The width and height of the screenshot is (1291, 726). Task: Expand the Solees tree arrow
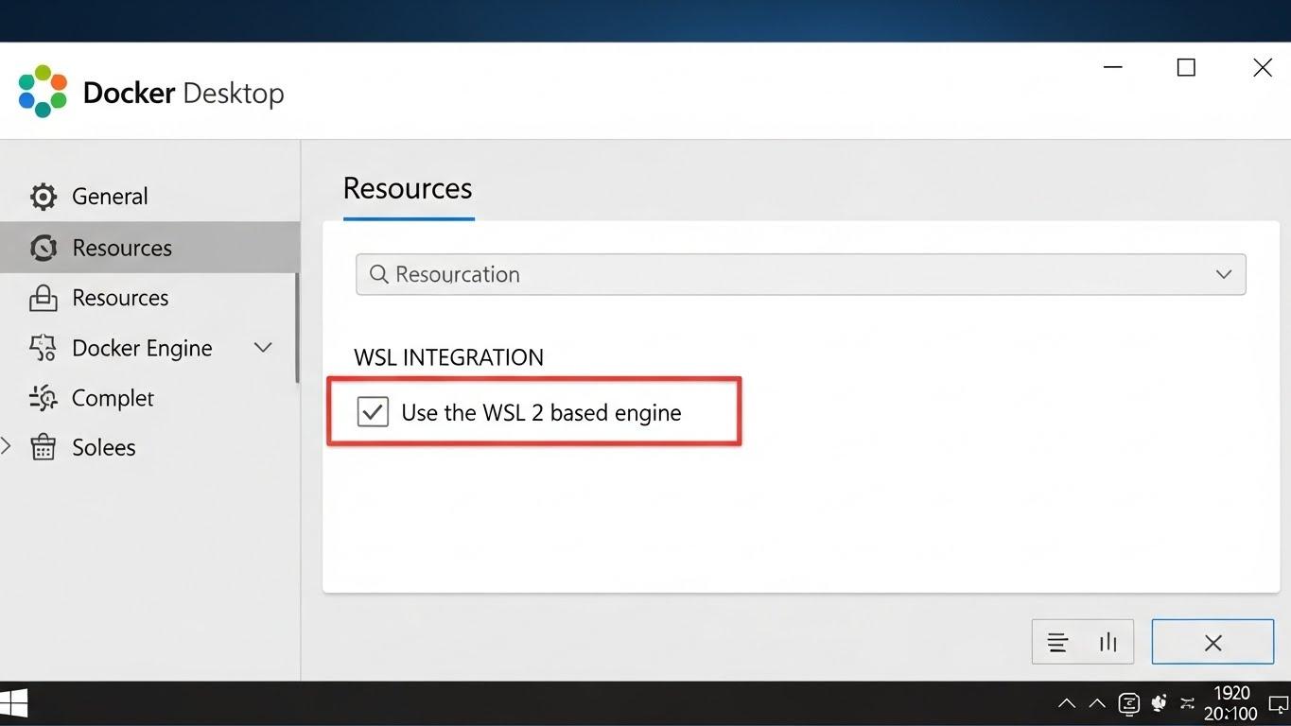point(7,447)
